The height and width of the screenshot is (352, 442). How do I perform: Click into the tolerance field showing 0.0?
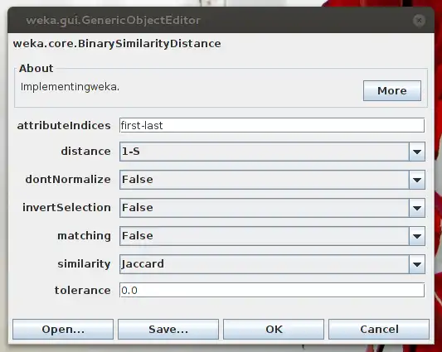pos(272,290)
